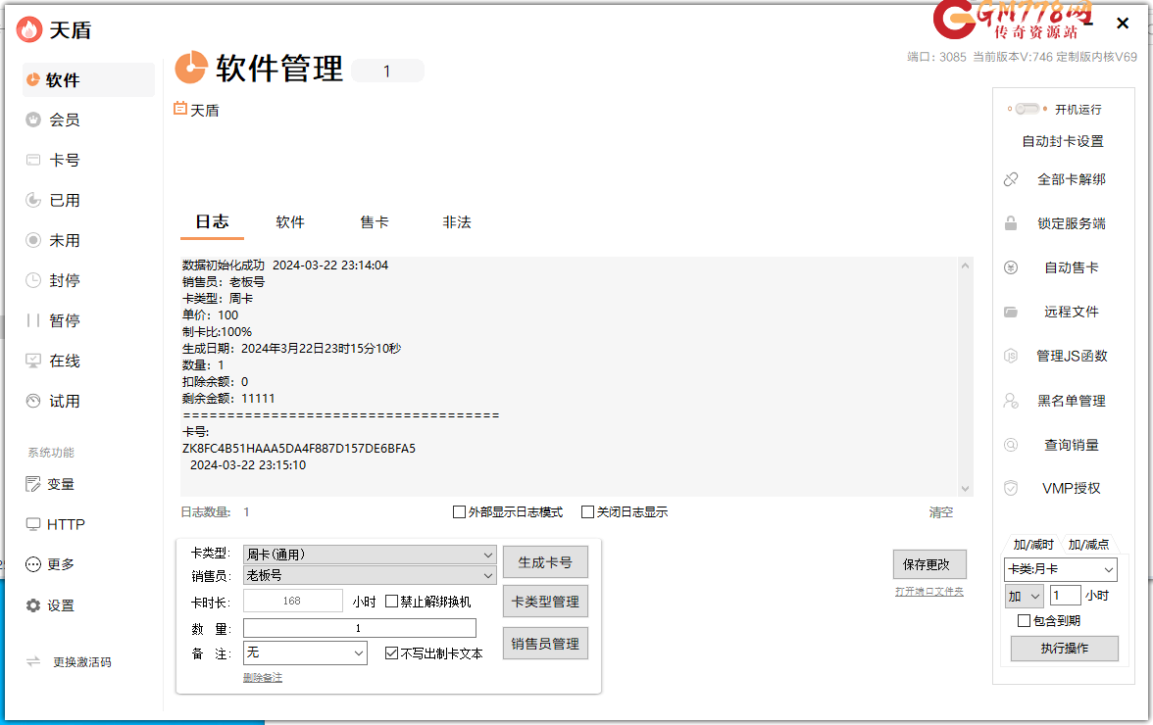
Task: Toggle the 开机运行 startup switch
Action: tap(1028, 109)
